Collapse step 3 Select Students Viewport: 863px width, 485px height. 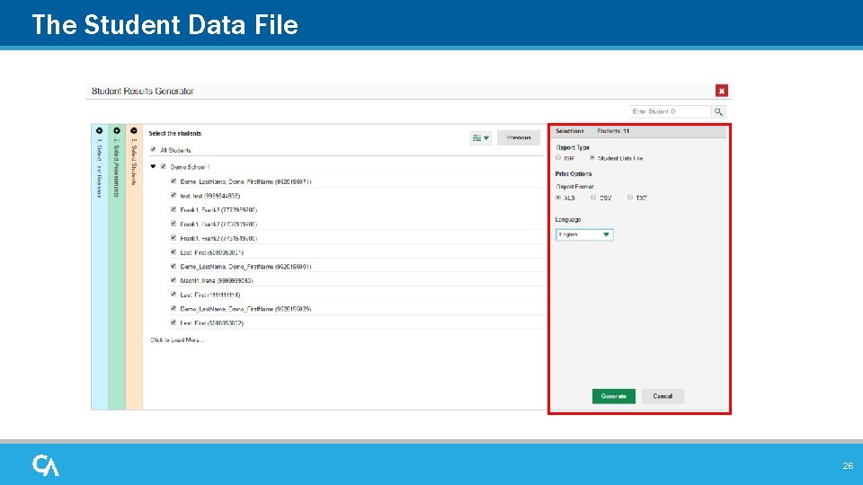134,131
